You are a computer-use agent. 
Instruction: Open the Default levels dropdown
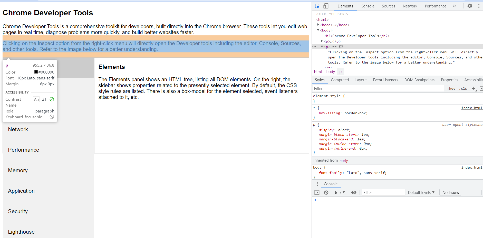click(421, 193)
